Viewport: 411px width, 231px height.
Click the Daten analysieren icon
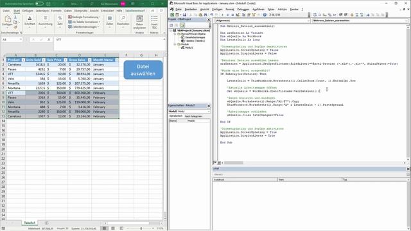tap(139, 19)
